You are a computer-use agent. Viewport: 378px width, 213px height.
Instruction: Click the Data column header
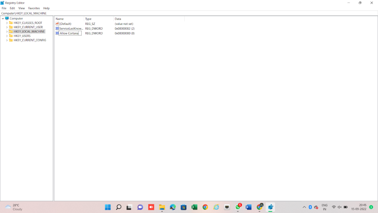click(118, 18)
